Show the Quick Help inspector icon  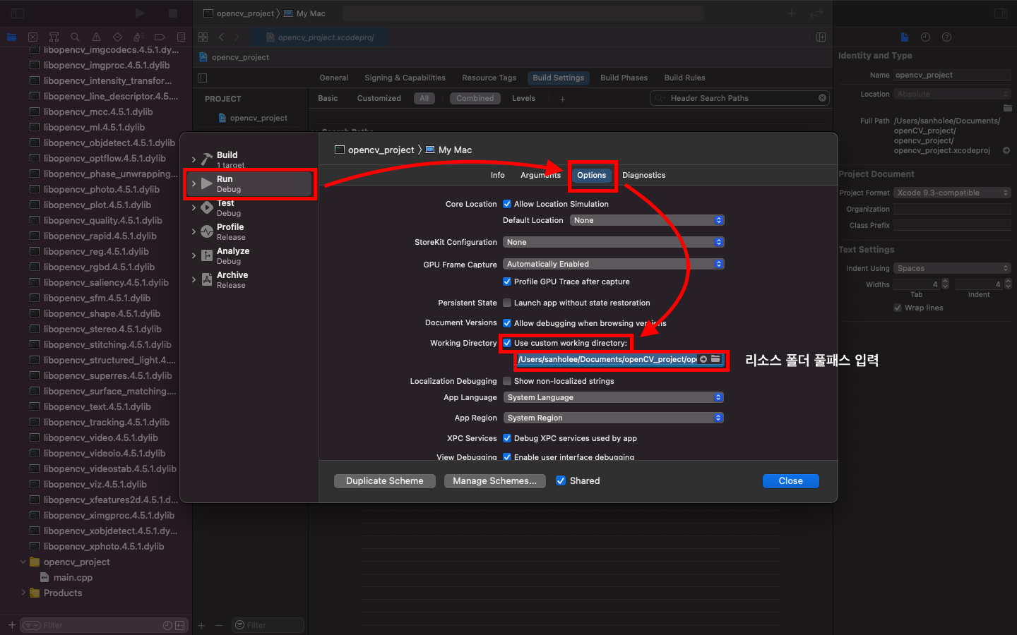click(946, 37)
